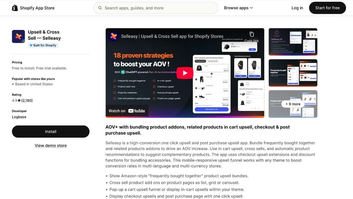Image resolution: width=353 pixels, height=199 pixels.
Task: Play the YouTube video
Action: pyautogui.click(x=185, y=73)
